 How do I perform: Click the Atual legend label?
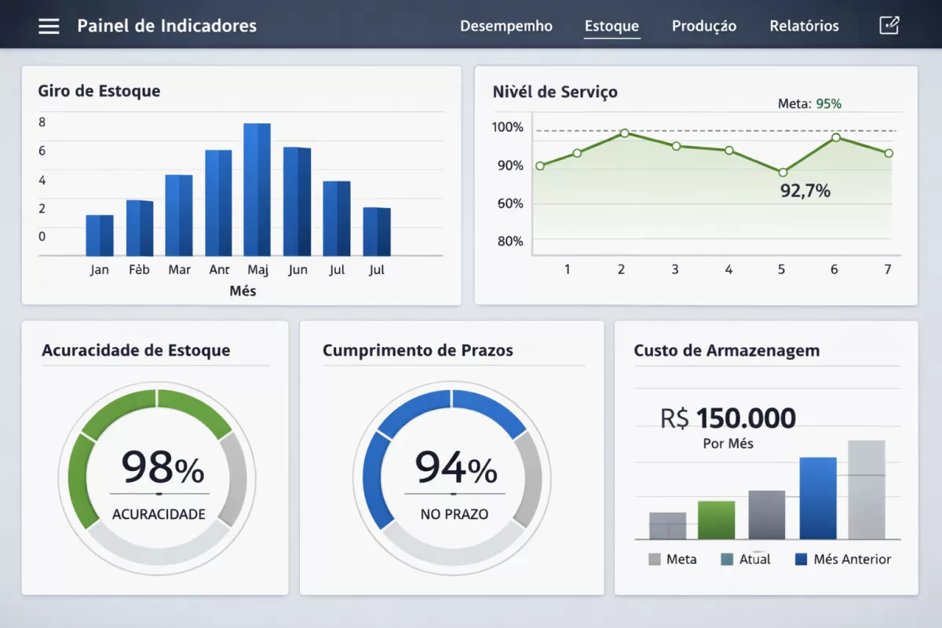tap(755, 560)
